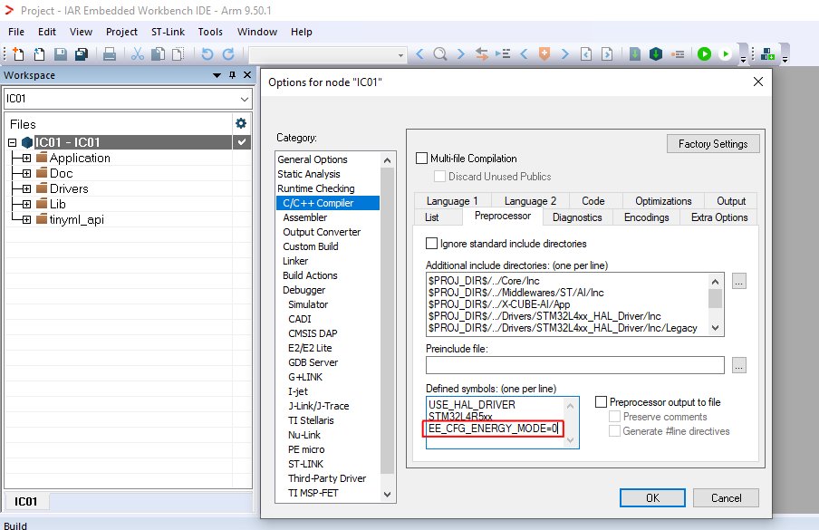Click the Find magnifier icon
Image resolution: width=819 pixels, height=530 pixels.
[440, 53]
